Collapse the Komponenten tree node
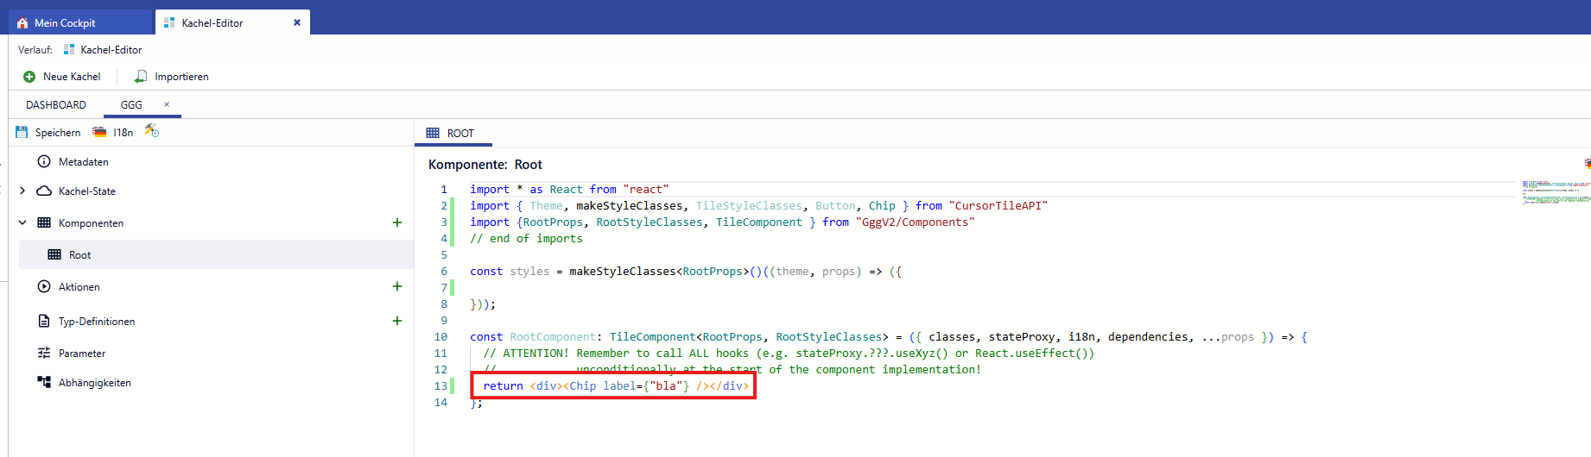The width and height of the screenshot is (1591, 457). tap(22, 222)
